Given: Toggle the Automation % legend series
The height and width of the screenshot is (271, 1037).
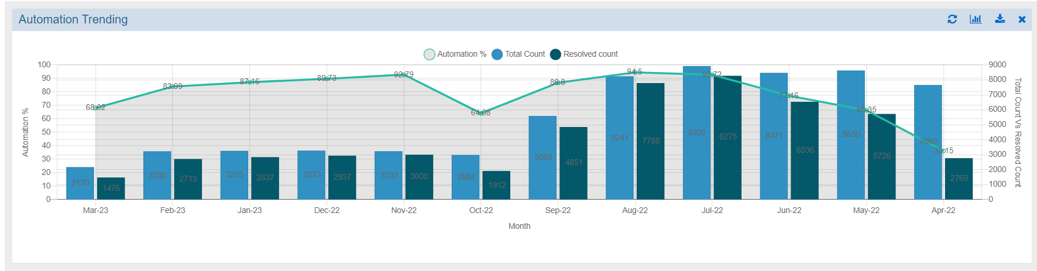Looking at the screenshot, I should click(462, 54).
